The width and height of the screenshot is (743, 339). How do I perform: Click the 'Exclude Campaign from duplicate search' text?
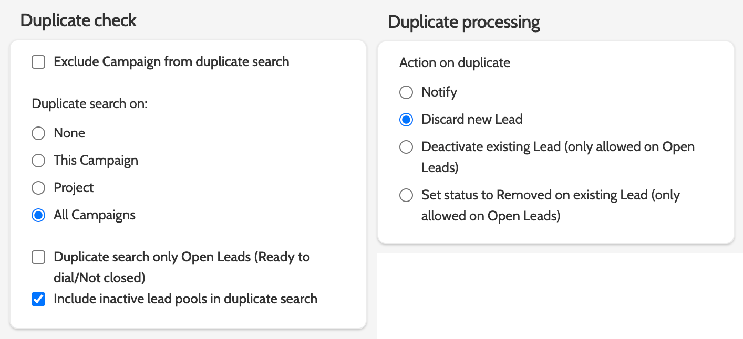tap(171, 62)
